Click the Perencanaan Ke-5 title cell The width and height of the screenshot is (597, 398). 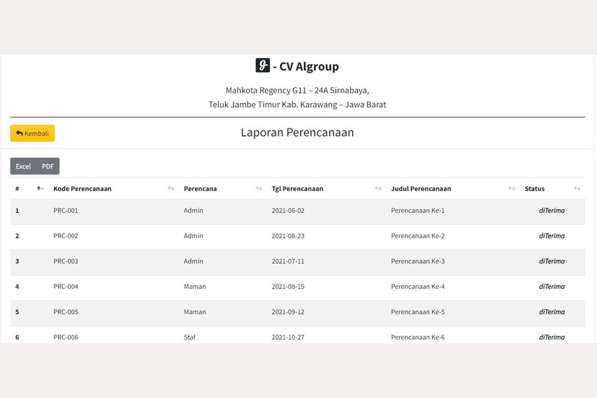(417, 312)
